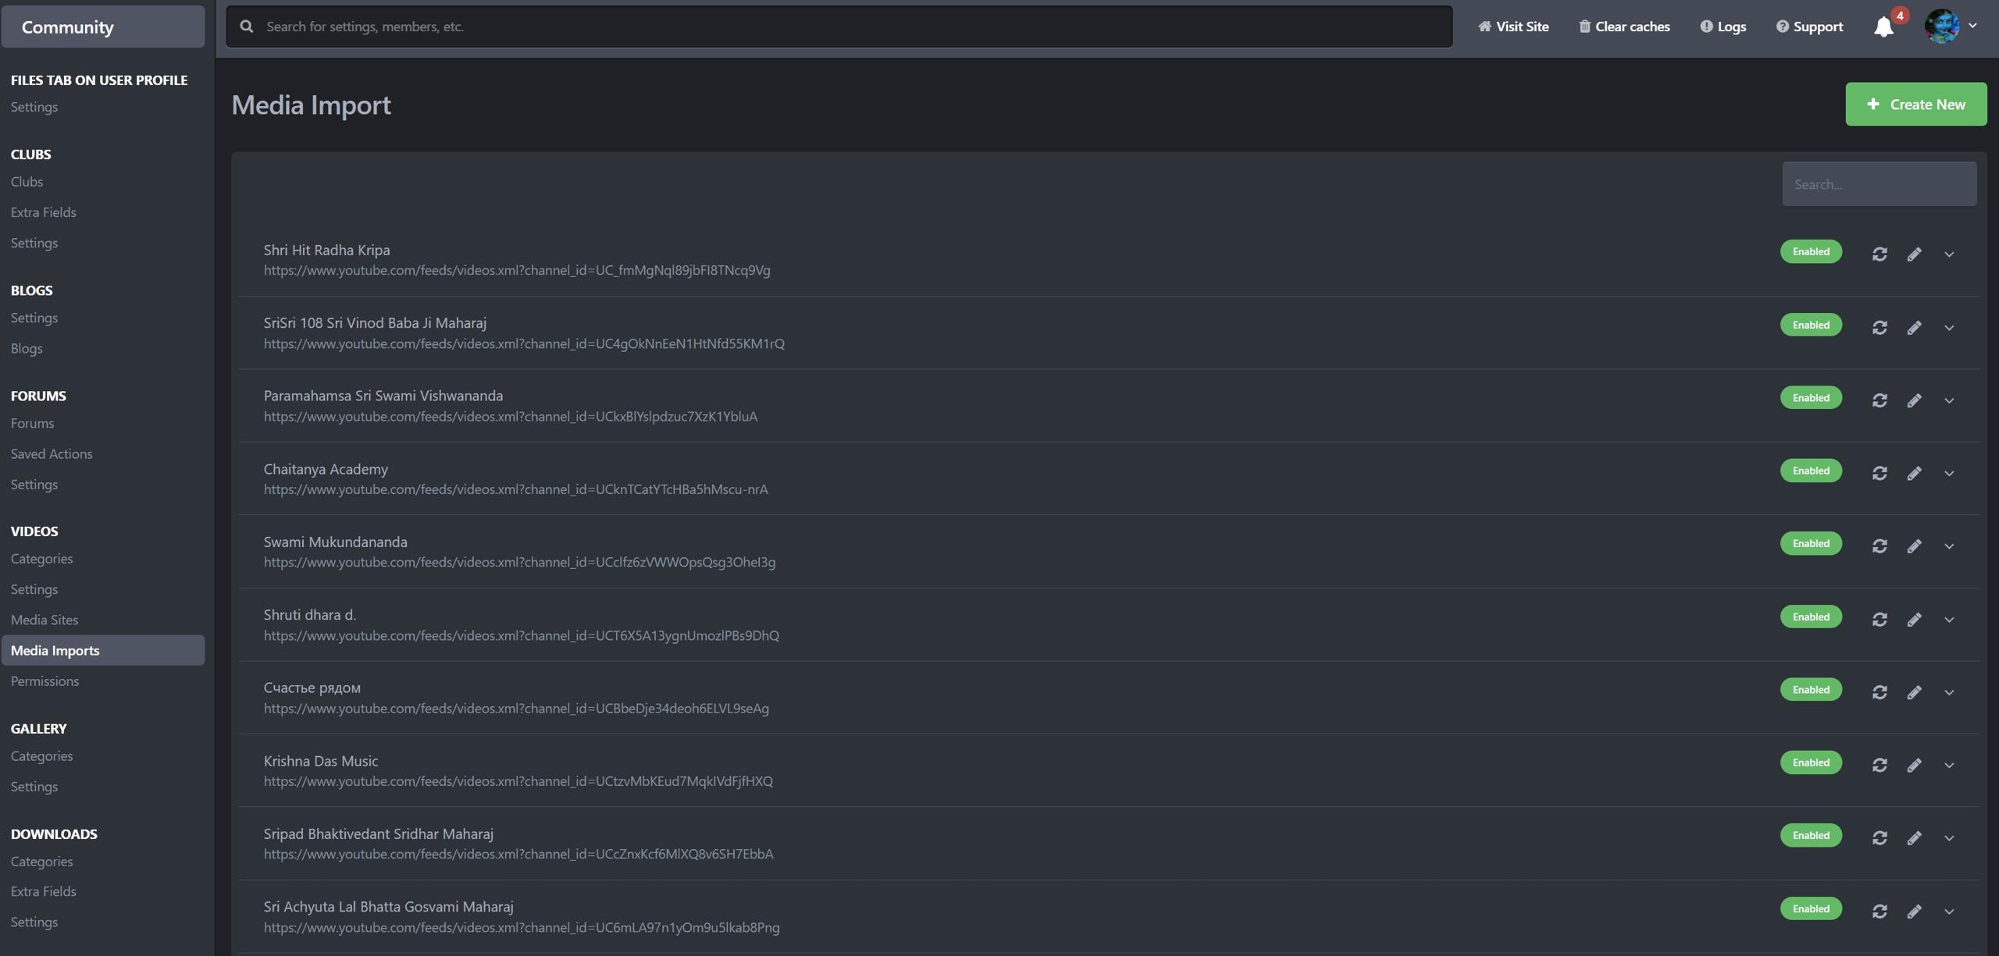Toggle Enabled status for SriSri 108 Vinod Baba
Image resolution: width=1999 pixels, height=956 pixels.
pyautogui.click(x=1810, y=325)
